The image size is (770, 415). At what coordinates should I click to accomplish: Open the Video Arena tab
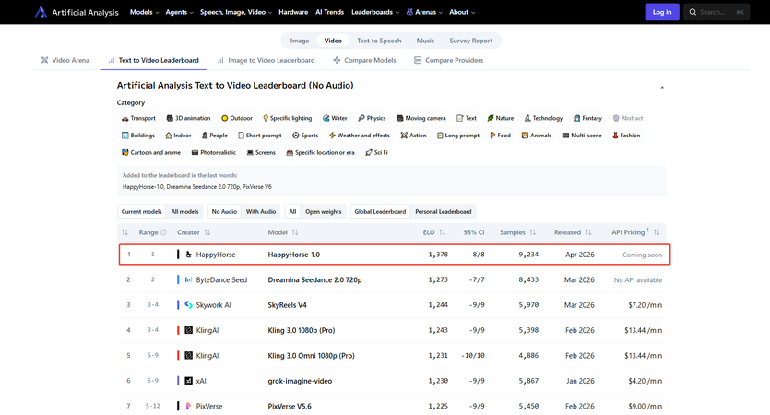[65, 61]
